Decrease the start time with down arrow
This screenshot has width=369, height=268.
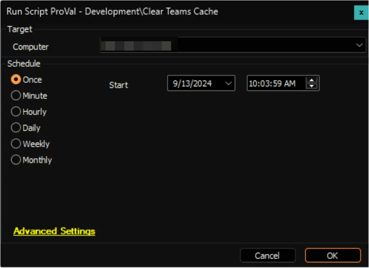(x=311, y=86)
